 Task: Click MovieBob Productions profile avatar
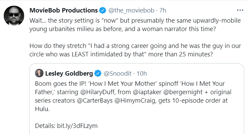click(x=14, y=16)
